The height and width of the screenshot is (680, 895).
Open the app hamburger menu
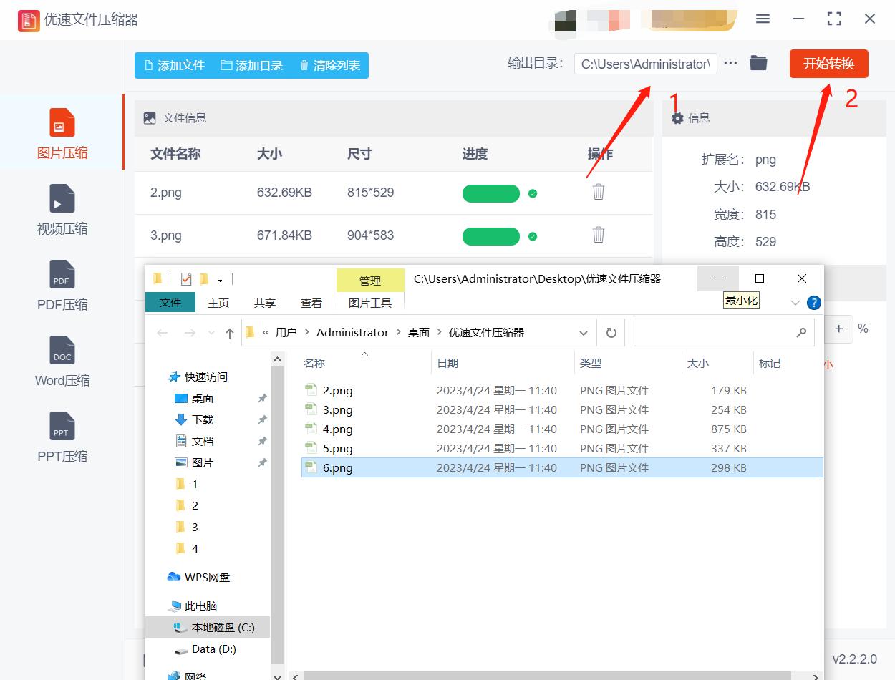[763, 19]
